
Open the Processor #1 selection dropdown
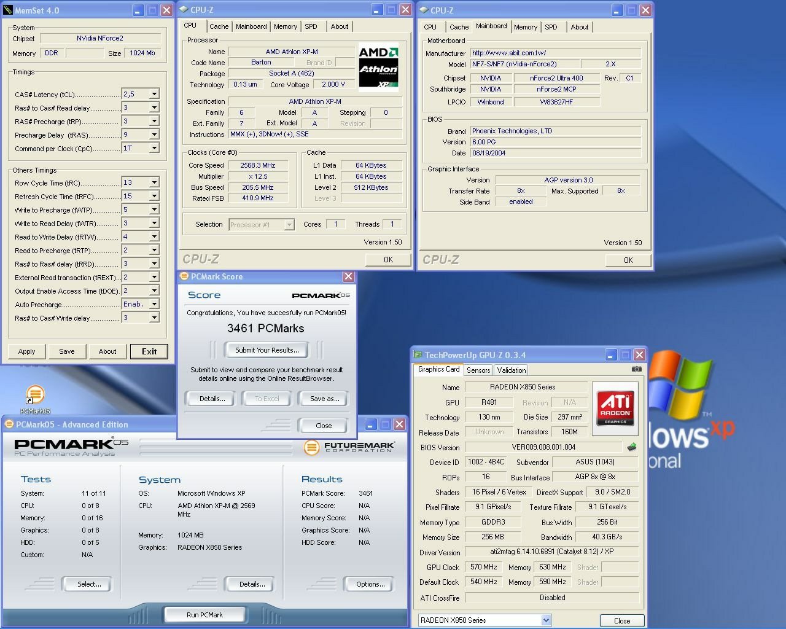(x=289, y=225)
